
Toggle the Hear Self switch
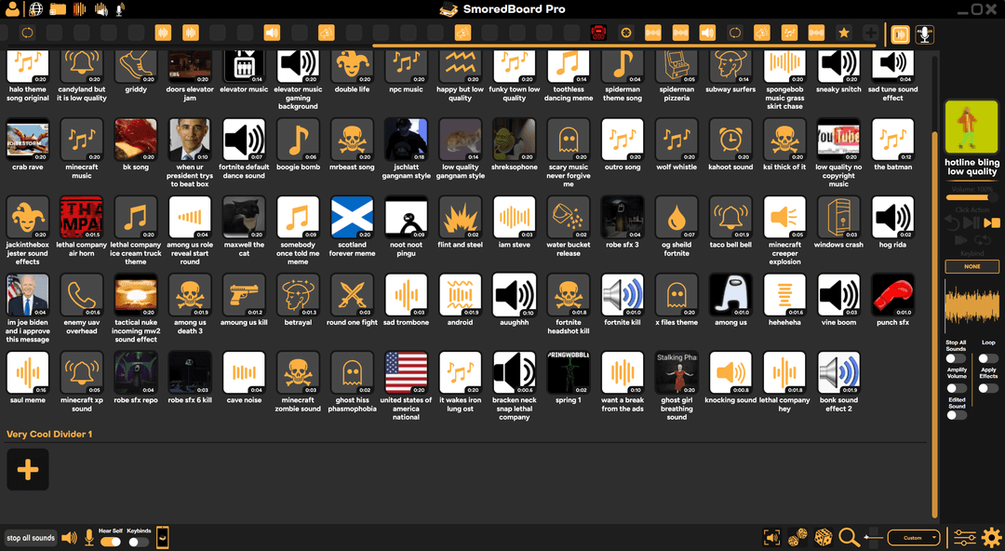click(x=110, y=542)
